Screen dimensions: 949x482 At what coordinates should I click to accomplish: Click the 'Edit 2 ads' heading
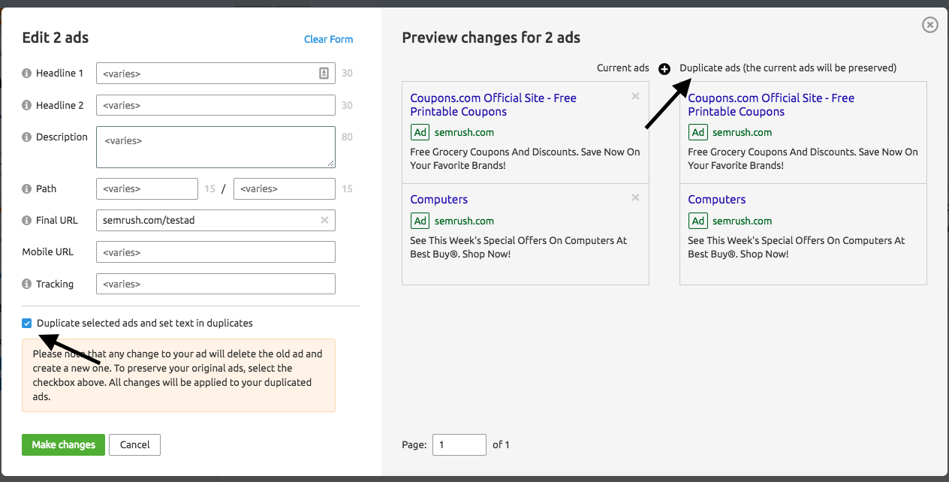pos(56,38)
